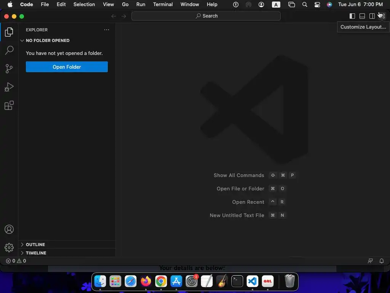Open System Settings from the Dock

pyautogui.click(x=192, y=281)
